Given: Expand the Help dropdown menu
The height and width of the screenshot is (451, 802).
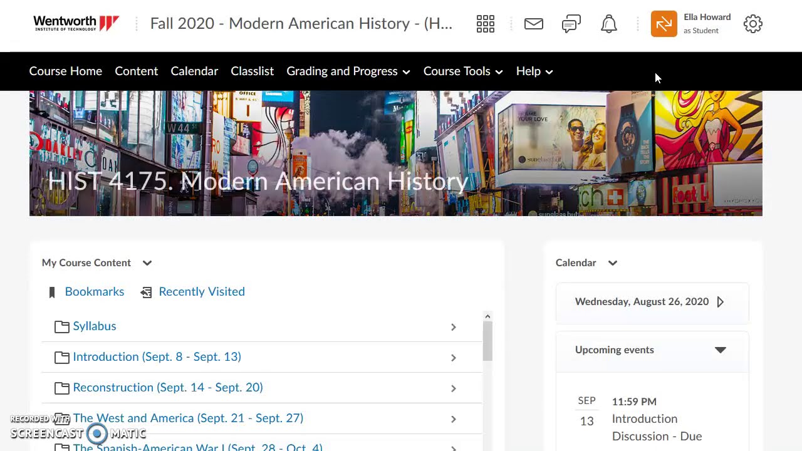Looking at the screenshot, I should 534,71.
